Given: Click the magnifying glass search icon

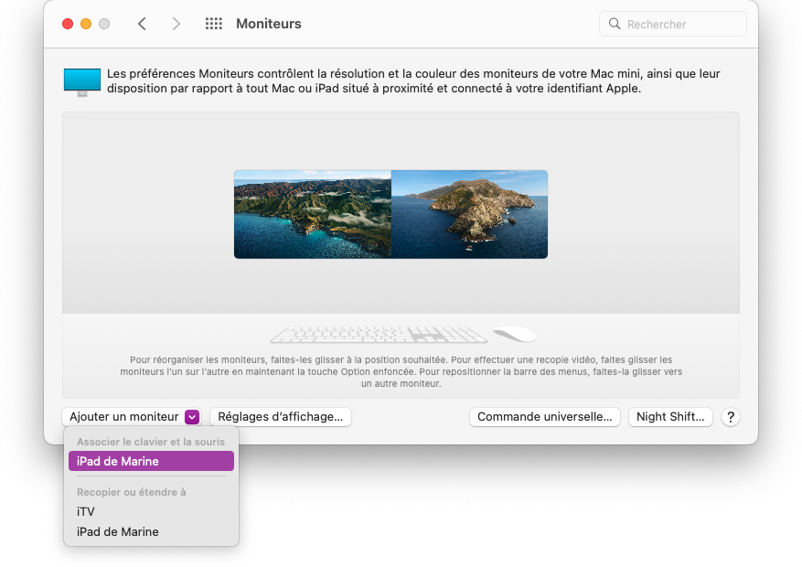Looking at the screenshot, I should tap(615, 24).
